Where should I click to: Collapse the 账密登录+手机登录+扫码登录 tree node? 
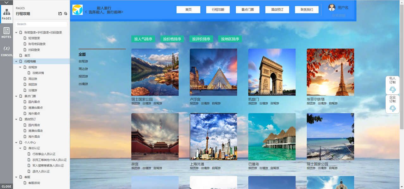click(16, 32)
